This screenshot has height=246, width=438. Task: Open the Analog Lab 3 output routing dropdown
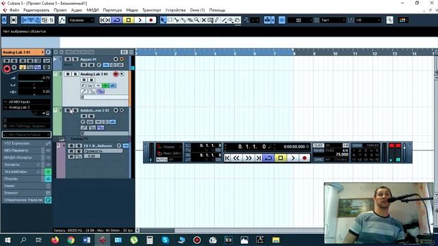point(27,107)
